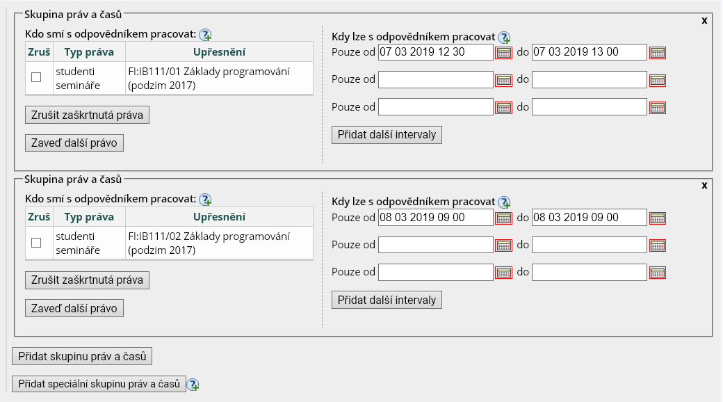Click 'Přidat další intervaly' in the first group
This screenshot has width=723, height=402.
pos(387,134)
